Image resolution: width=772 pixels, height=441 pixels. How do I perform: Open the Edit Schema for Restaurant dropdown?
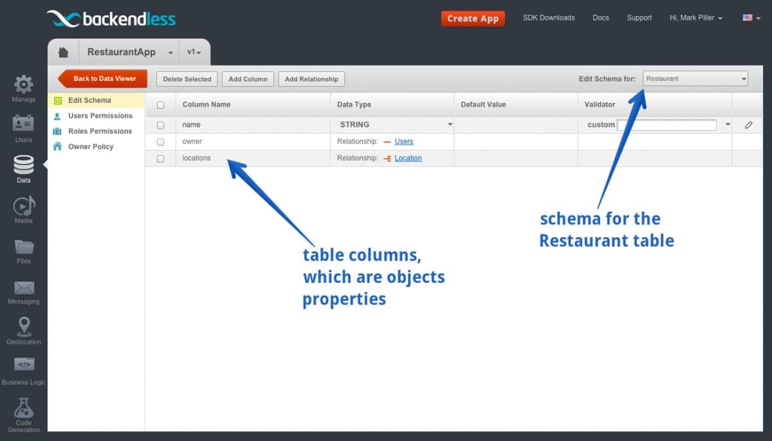695,78
